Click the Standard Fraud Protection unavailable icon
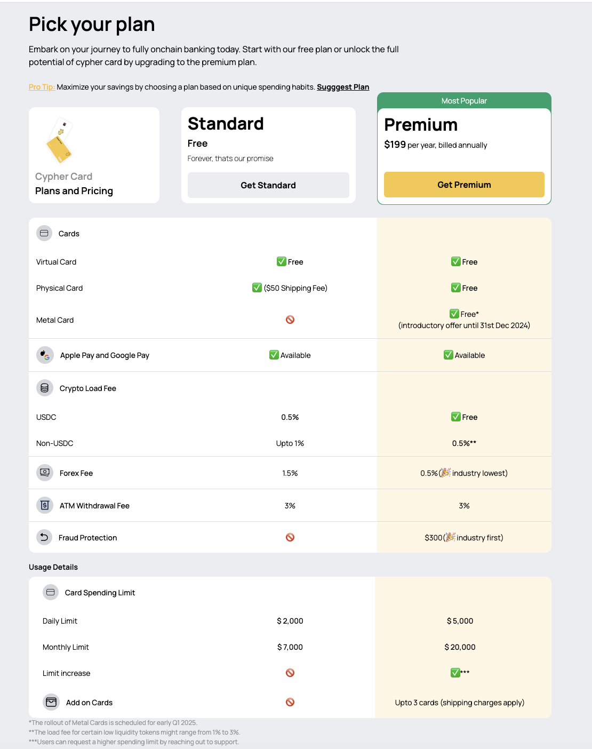Viewport: 592px width, 749px height. [290, 537]
